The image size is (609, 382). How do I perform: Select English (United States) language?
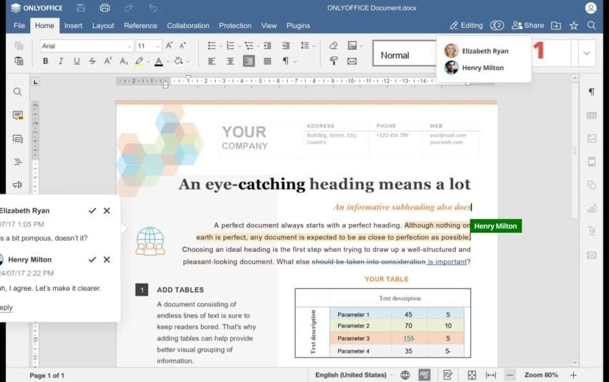pos(351,374)
